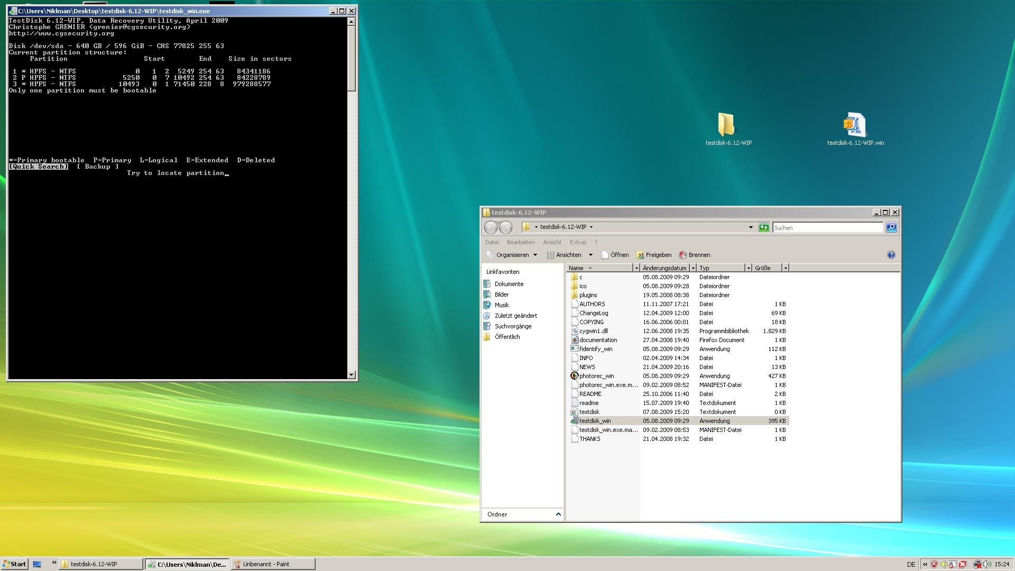Click the explorer search magnifier button

(x=891, y=227)
